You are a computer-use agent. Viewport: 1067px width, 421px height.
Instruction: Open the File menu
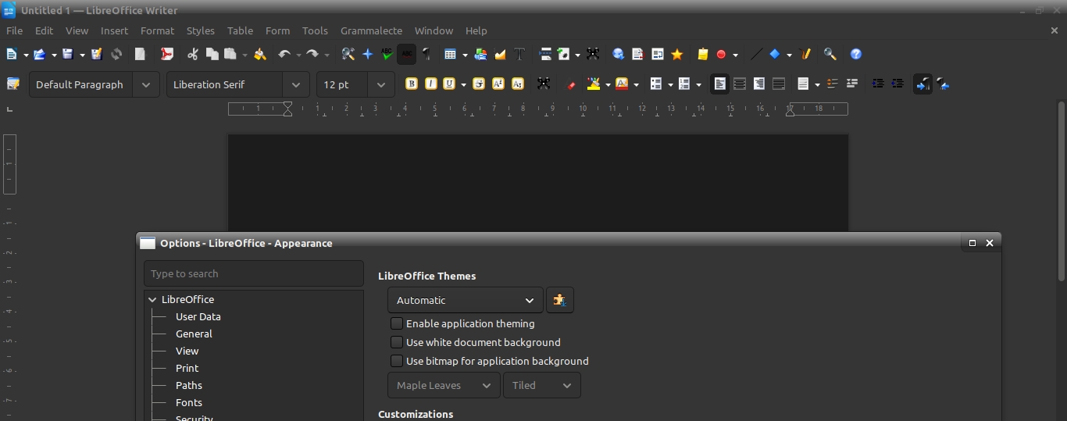[x=14, y=30]
